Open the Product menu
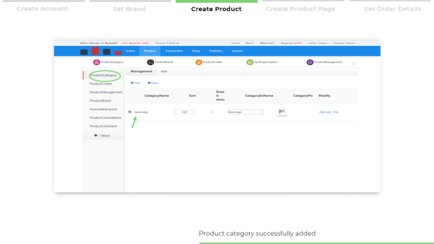This screenshot has width=434, height=244. pyautogui.click(x=150, y=51)
